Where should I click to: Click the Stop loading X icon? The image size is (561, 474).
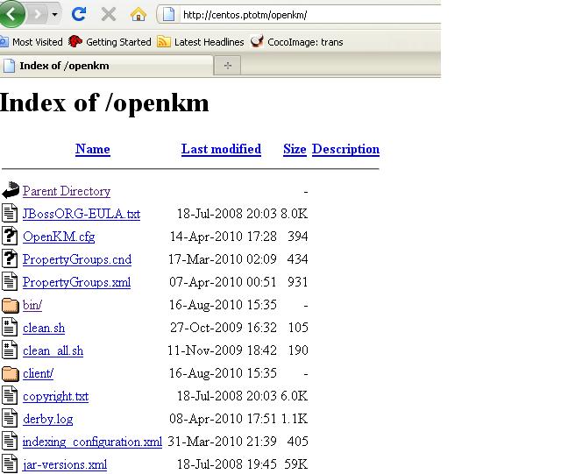click(109, 14)
